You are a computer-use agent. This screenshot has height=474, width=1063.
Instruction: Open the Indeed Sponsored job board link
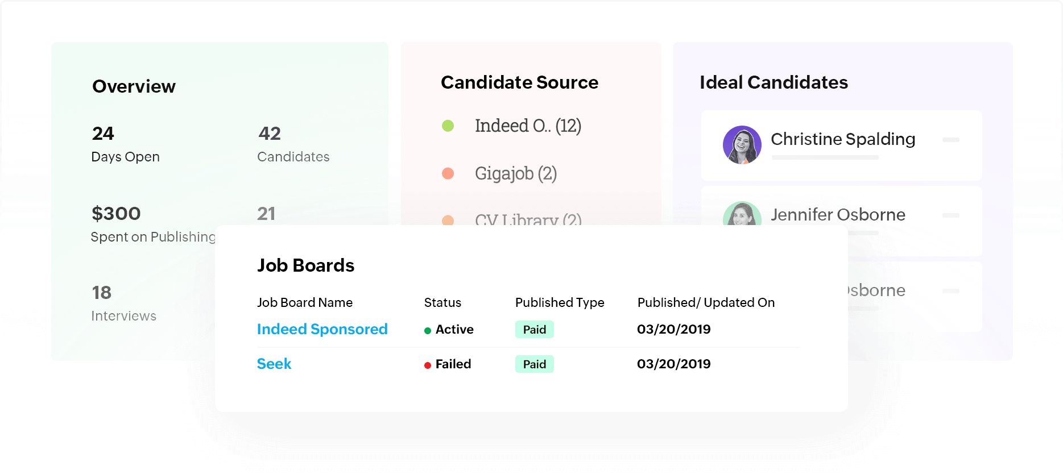(322, 329)
